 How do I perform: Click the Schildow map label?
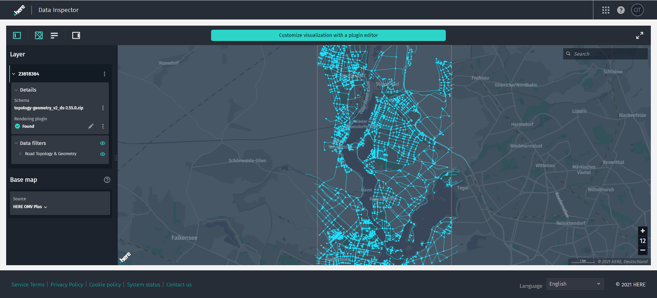pyautogui.click(x=613, y=72)
